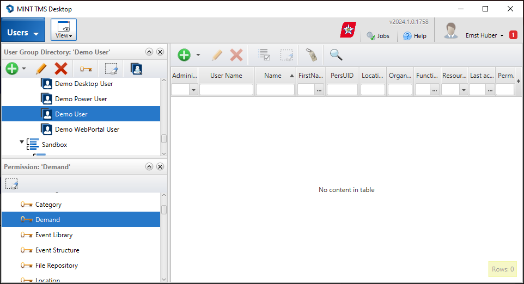Image resolution: width=524 pixels, height=284 pixels.
Task: Open dropdown arrow beside main add user icon
Action: point(198,55)
